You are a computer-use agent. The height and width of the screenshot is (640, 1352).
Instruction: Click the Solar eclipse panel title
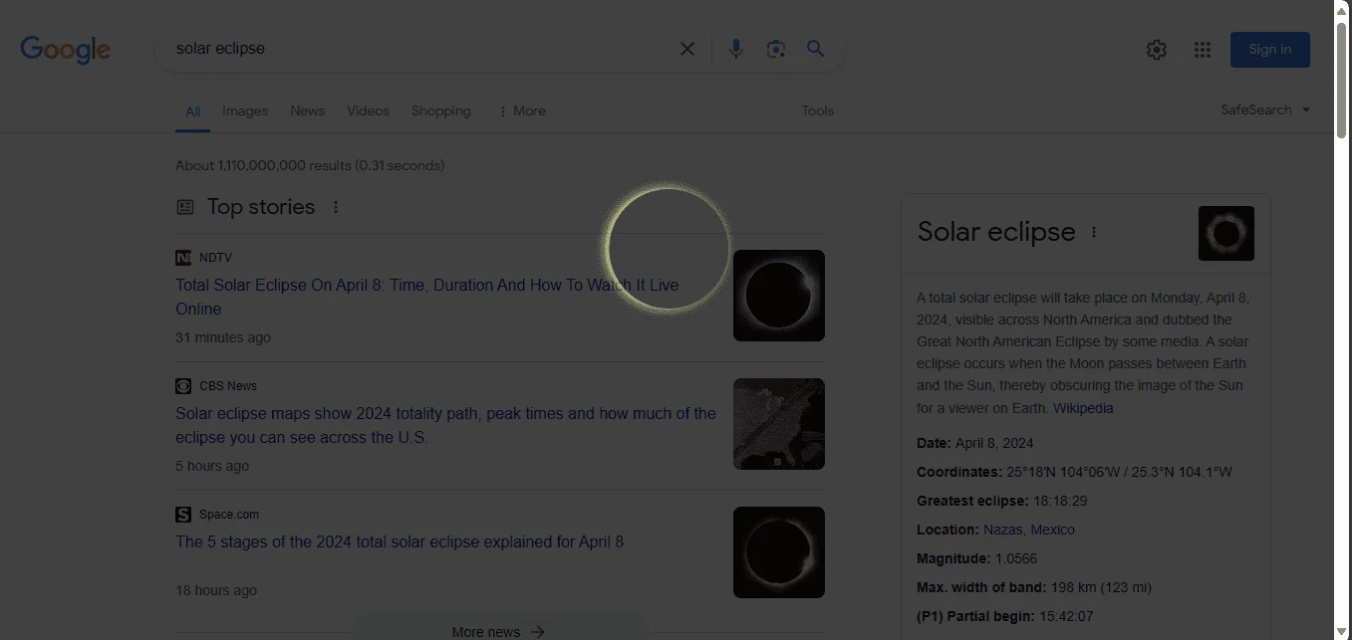click(x=996, y=232)
